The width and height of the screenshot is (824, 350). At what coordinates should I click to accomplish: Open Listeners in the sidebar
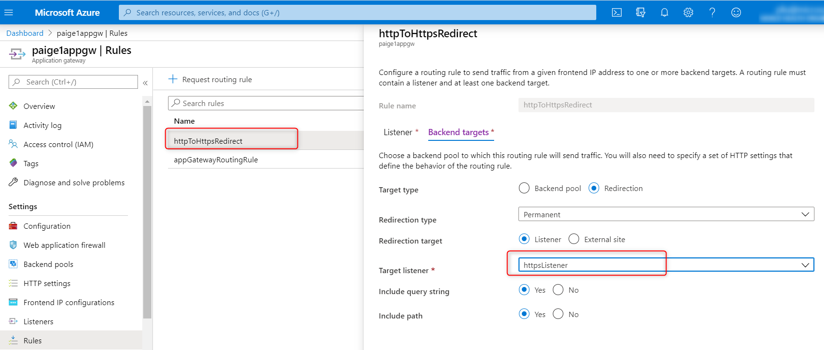point(38,321)
